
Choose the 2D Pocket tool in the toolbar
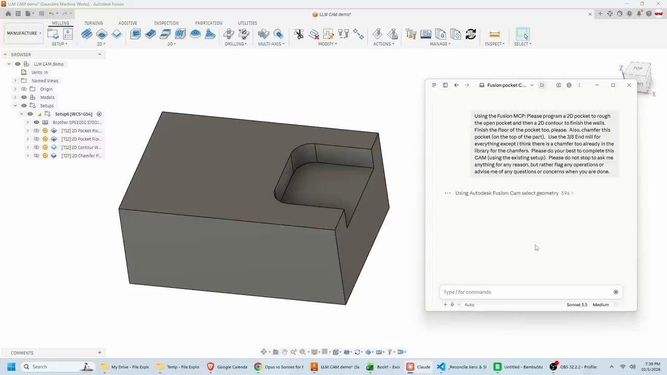click(x=102, y=34)
